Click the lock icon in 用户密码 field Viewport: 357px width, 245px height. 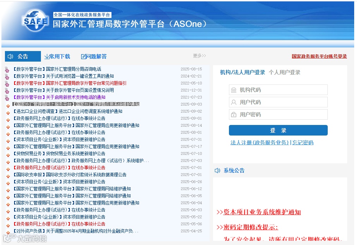click(x=234, y=114)
